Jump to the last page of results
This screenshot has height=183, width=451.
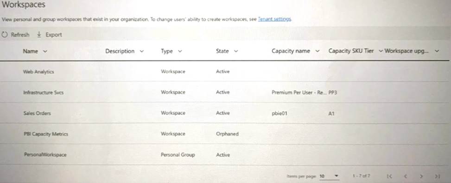(x=438, y=176)
